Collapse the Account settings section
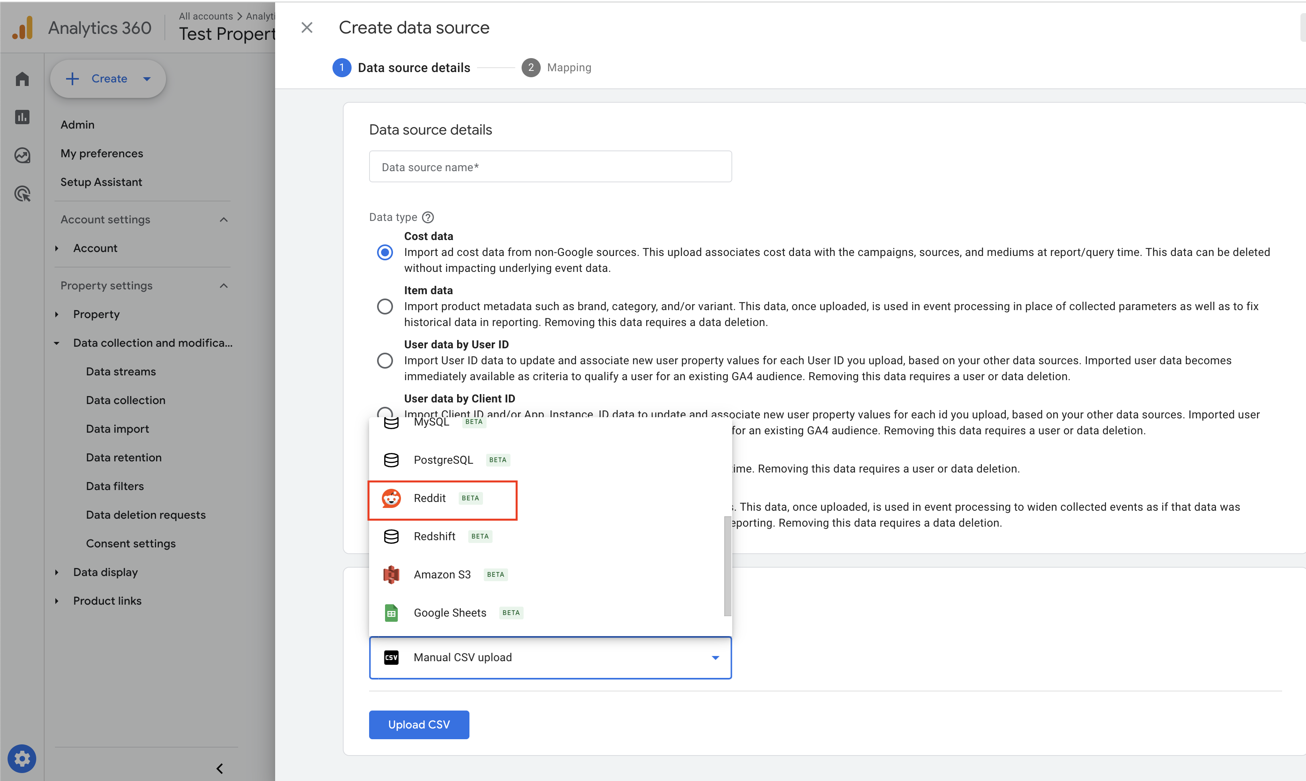 click(224, 219)
